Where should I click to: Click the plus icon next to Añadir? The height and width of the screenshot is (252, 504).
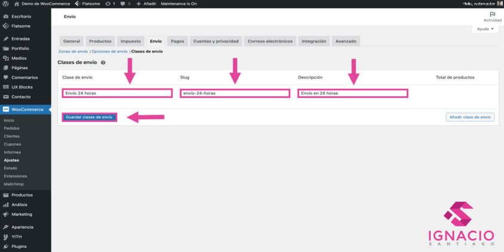tap(139, 4)
